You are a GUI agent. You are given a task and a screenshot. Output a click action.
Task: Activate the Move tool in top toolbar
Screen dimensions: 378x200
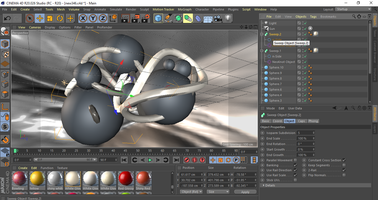40,19
